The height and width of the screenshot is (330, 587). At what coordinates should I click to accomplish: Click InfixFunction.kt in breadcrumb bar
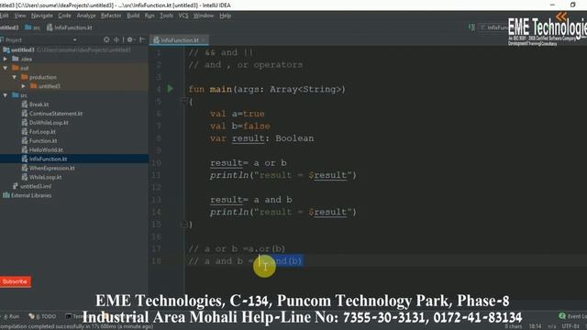70,27
